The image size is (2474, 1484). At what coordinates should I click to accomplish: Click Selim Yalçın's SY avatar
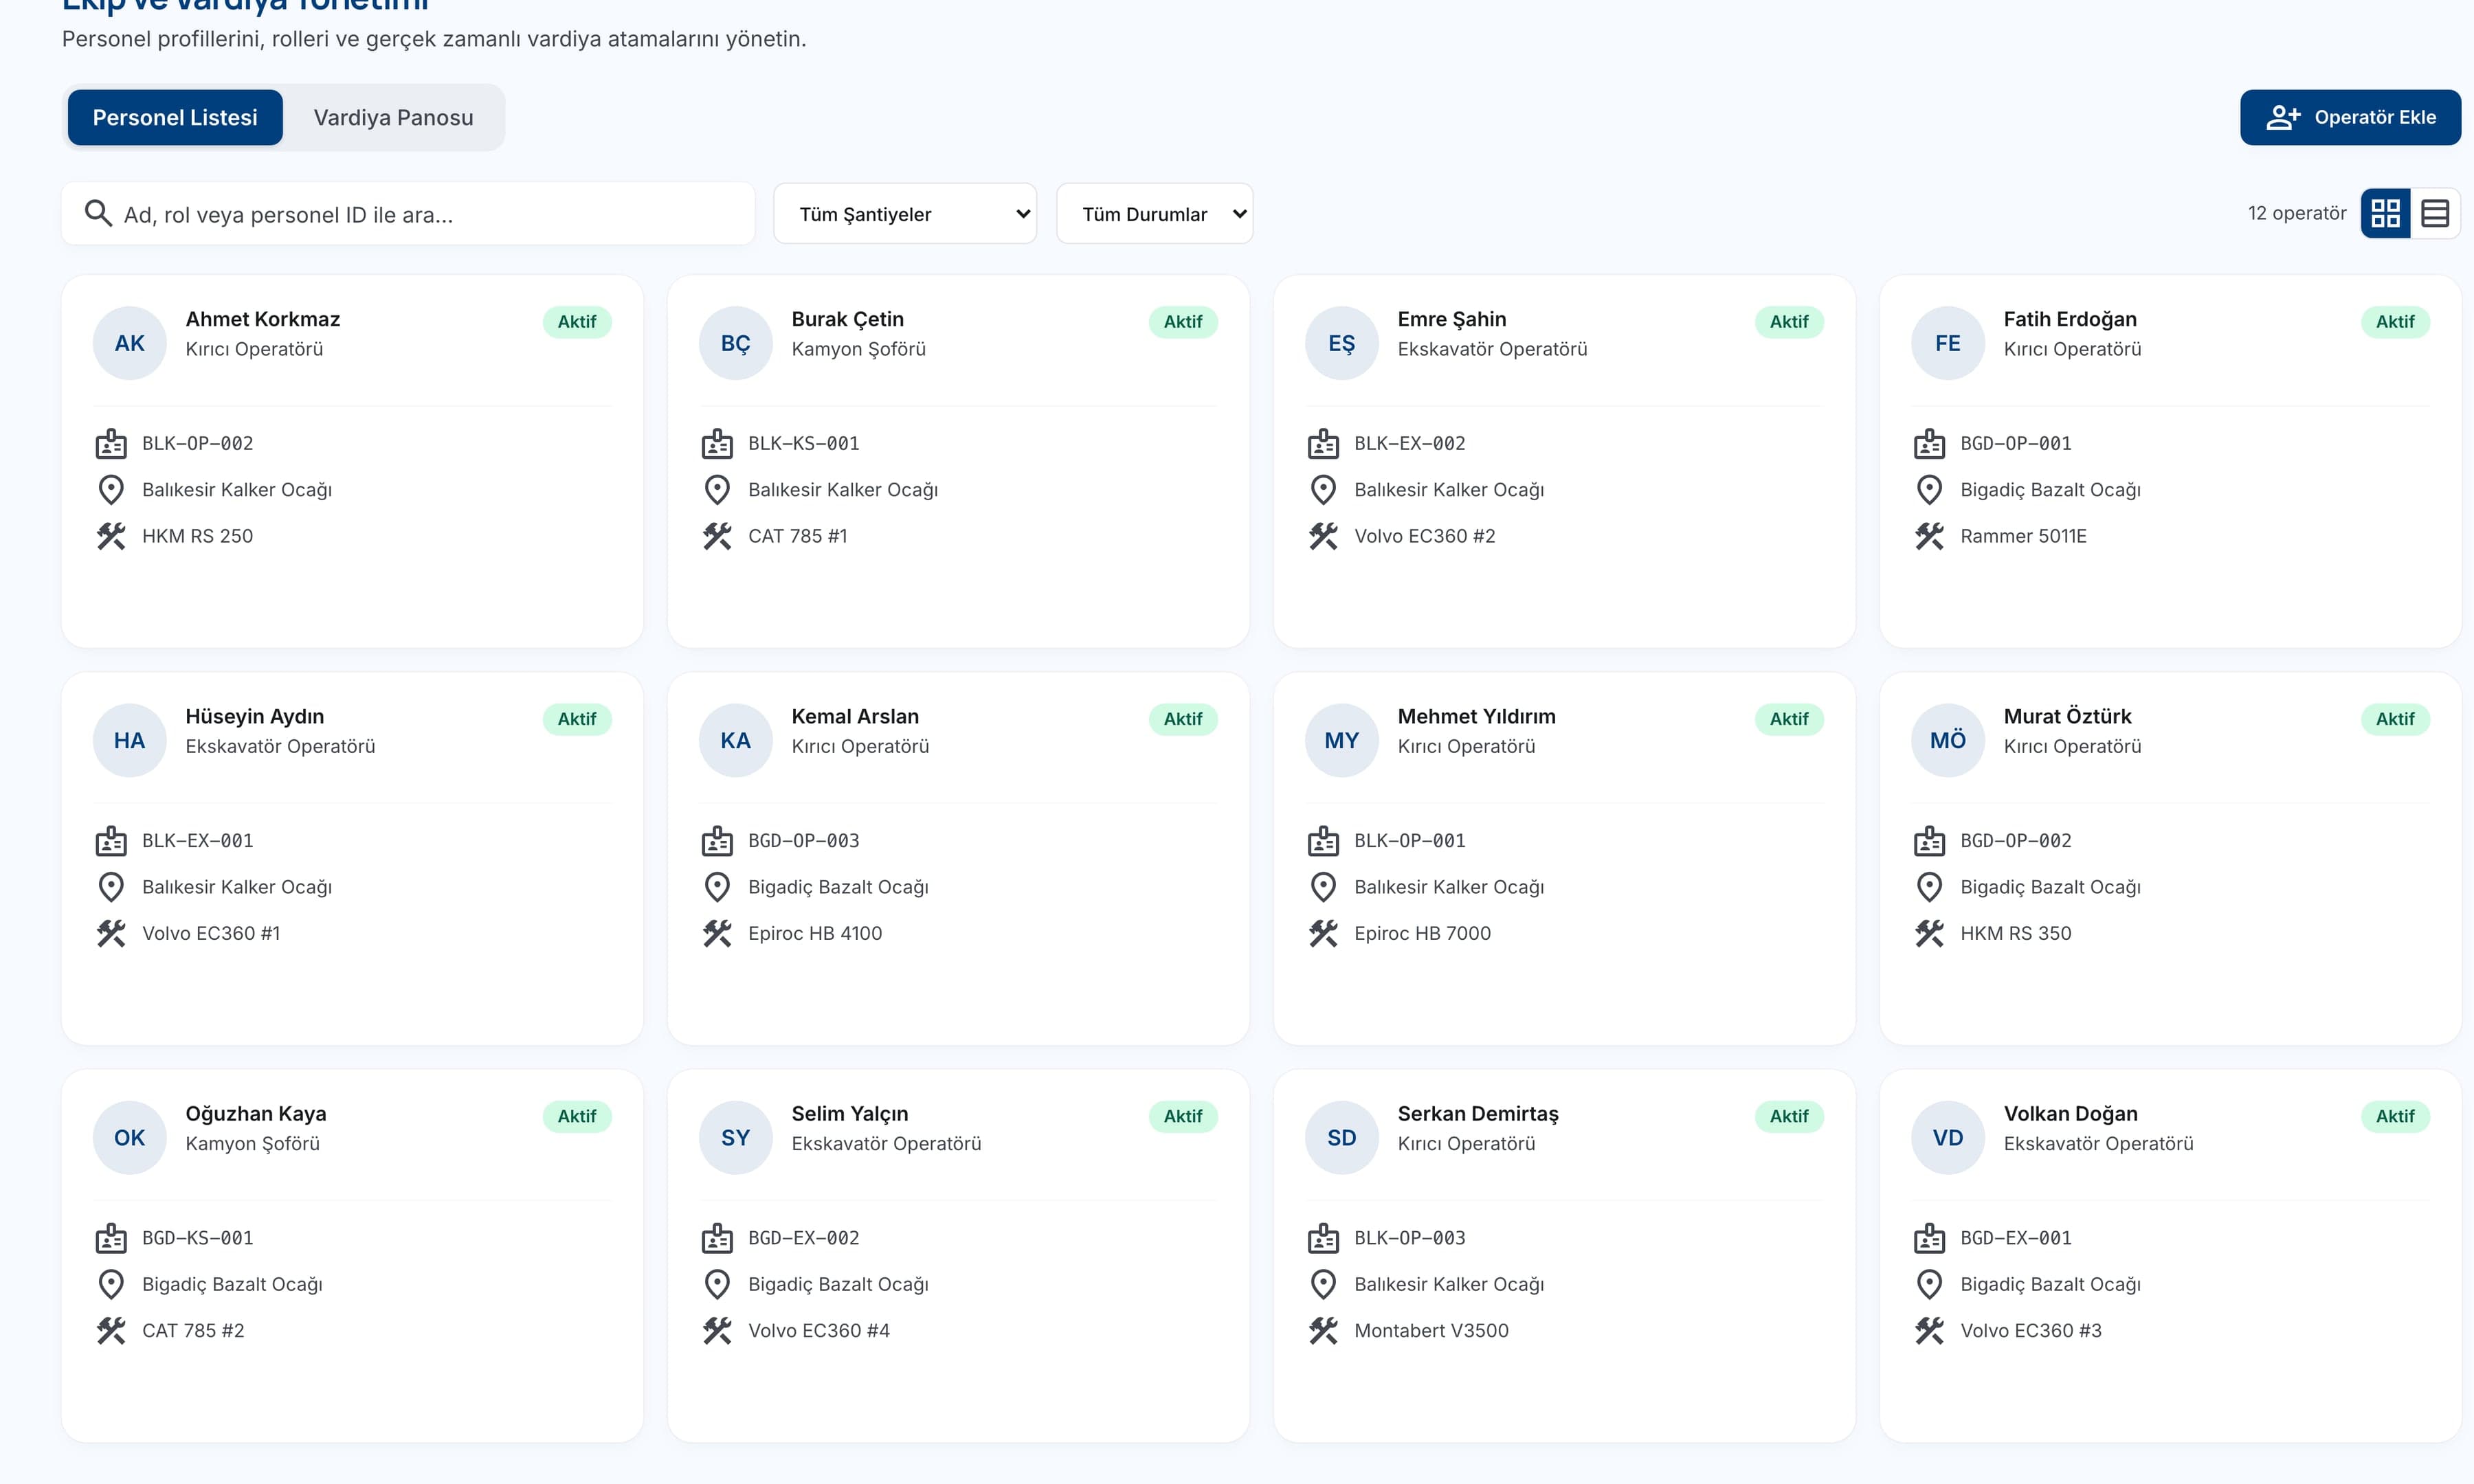coord(735,1137)
